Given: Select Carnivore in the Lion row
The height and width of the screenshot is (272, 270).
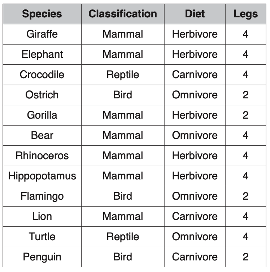Looking at the screenshot, I should [195, 217].
